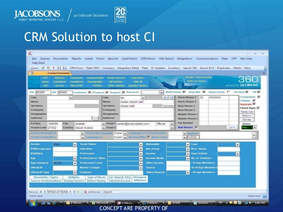Click the Family List button
Image resolution: width=283 pixels, height=212 pixels.
pyautogui.click(x=247, y=112)
